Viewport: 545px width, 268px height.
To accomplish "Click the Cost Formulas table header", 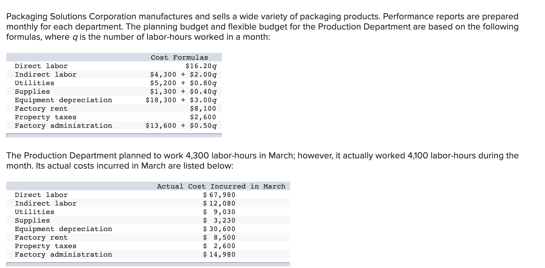I will 179,58.
